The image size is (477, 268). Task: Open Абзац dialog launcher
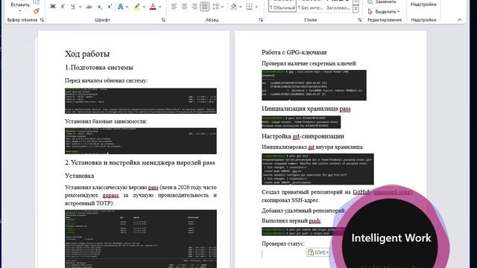pos(261,20)
